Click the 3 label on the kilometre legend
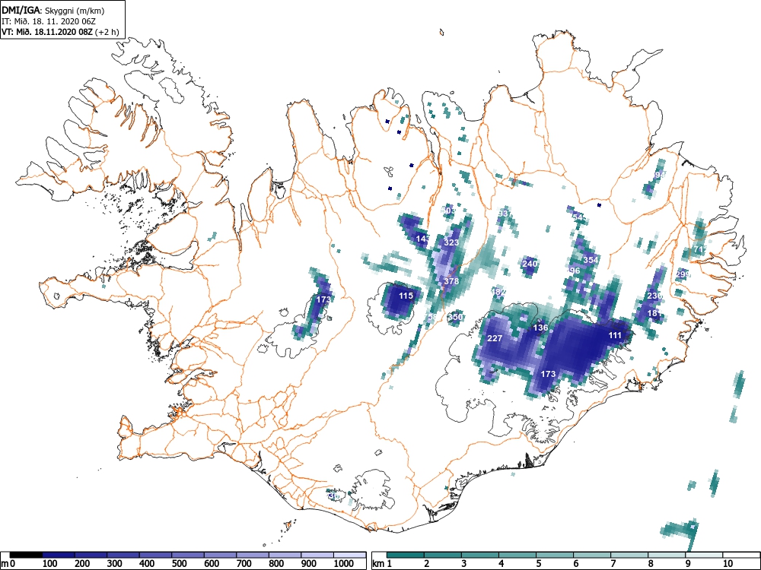Image resolution: width=761 pixels, height=570 pixels. 464,564
